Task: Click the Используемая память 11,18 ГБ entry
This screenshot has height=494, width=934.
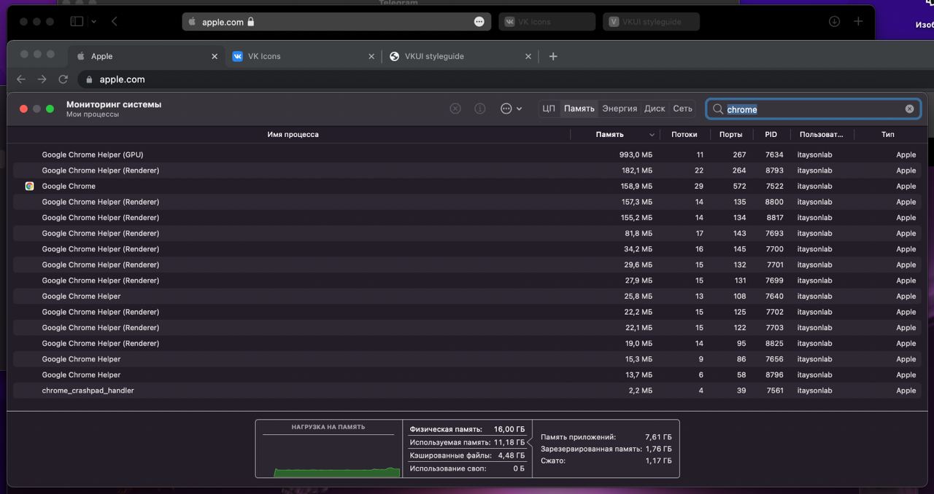Action: coord(467,442)
